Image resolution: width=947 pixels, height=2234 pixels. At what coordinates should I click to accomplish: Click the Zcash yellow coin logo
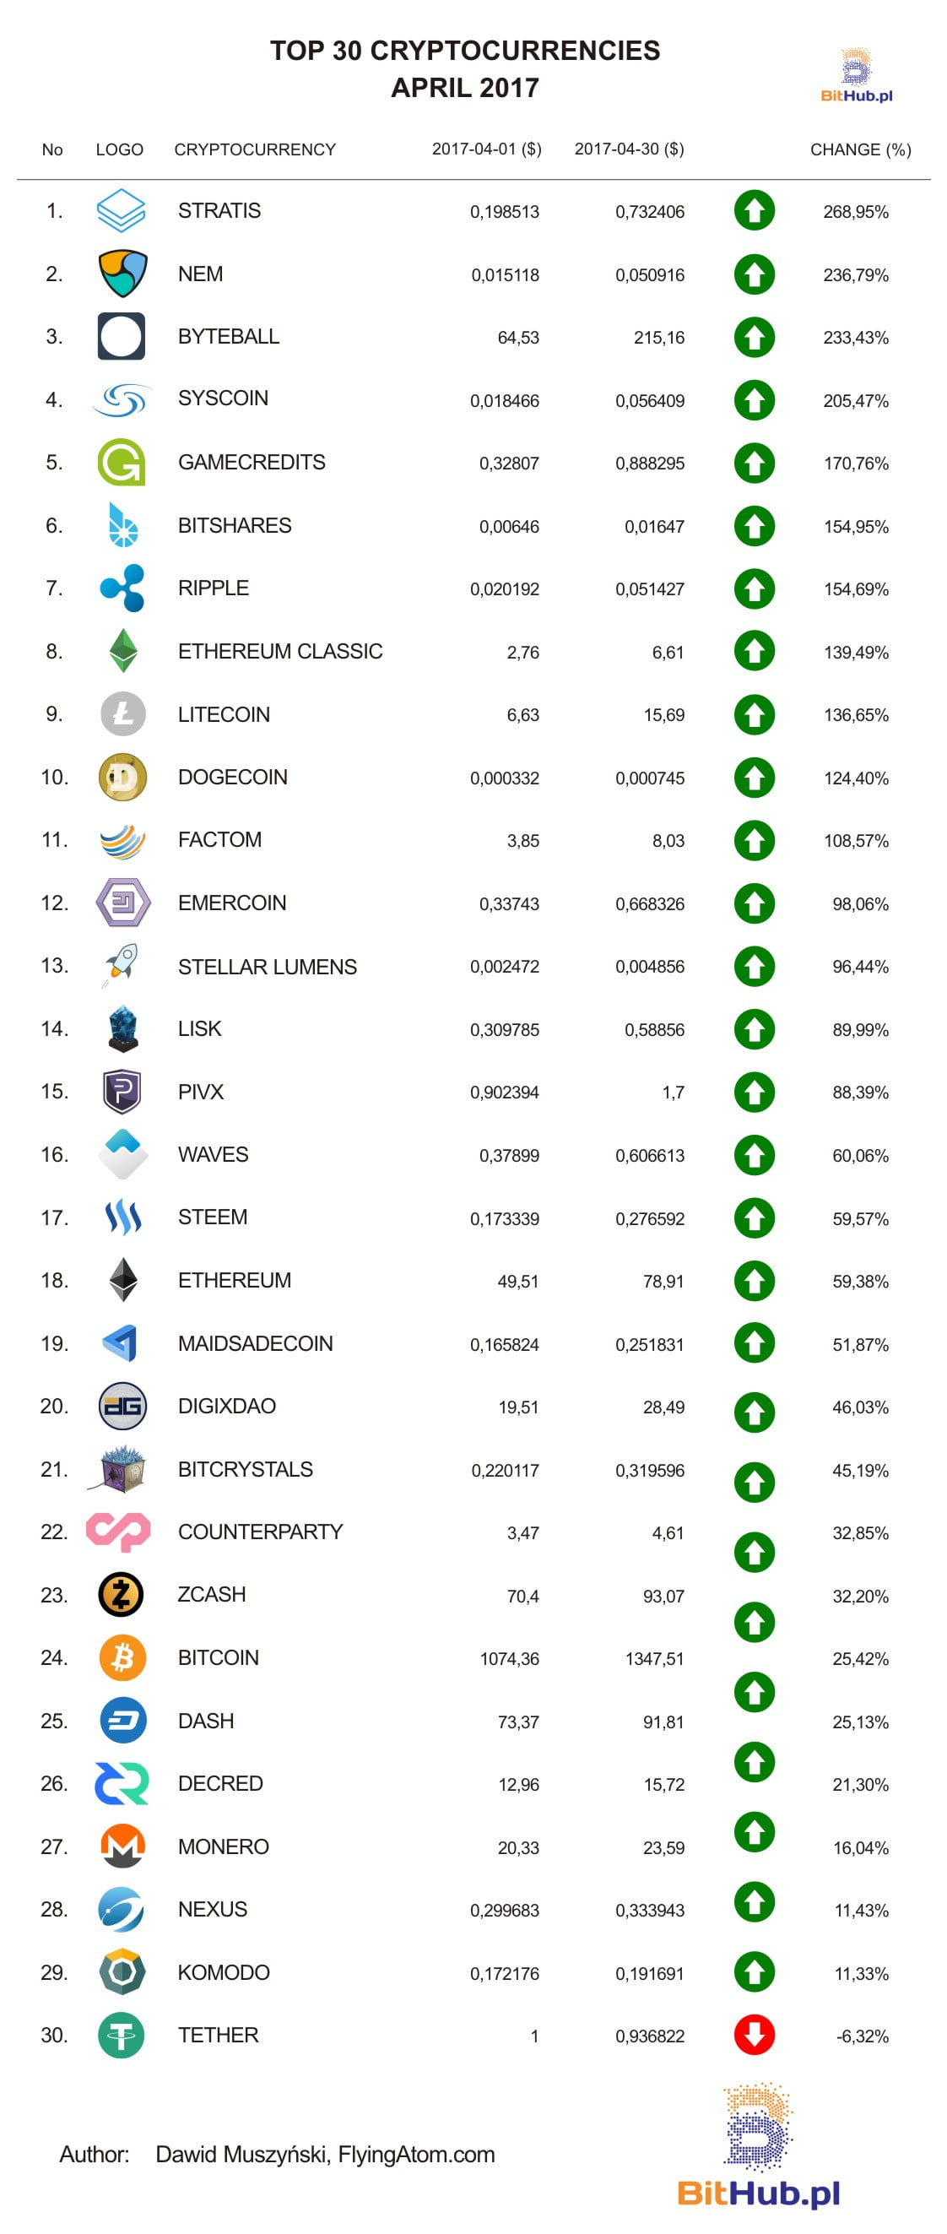point(122,1594)
